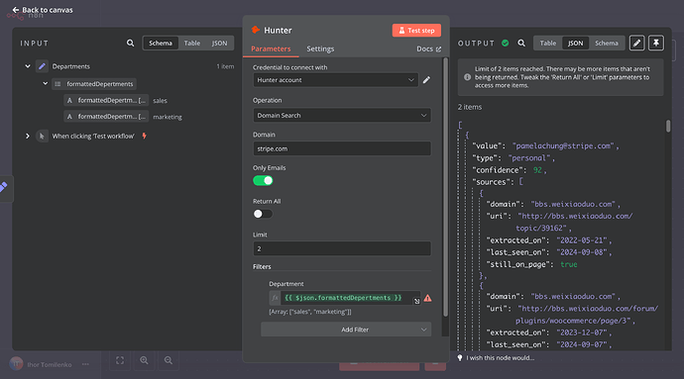Click the canvas zoom in icon

coord(144,360)
